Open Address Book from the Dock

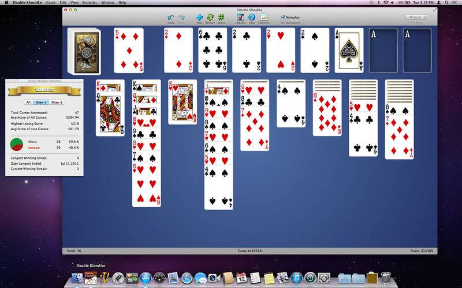[x=228, y=278]
